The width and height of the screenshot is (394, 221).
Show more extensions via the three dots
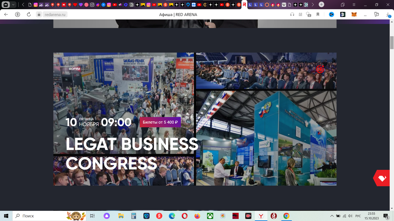tap(365, 14)
